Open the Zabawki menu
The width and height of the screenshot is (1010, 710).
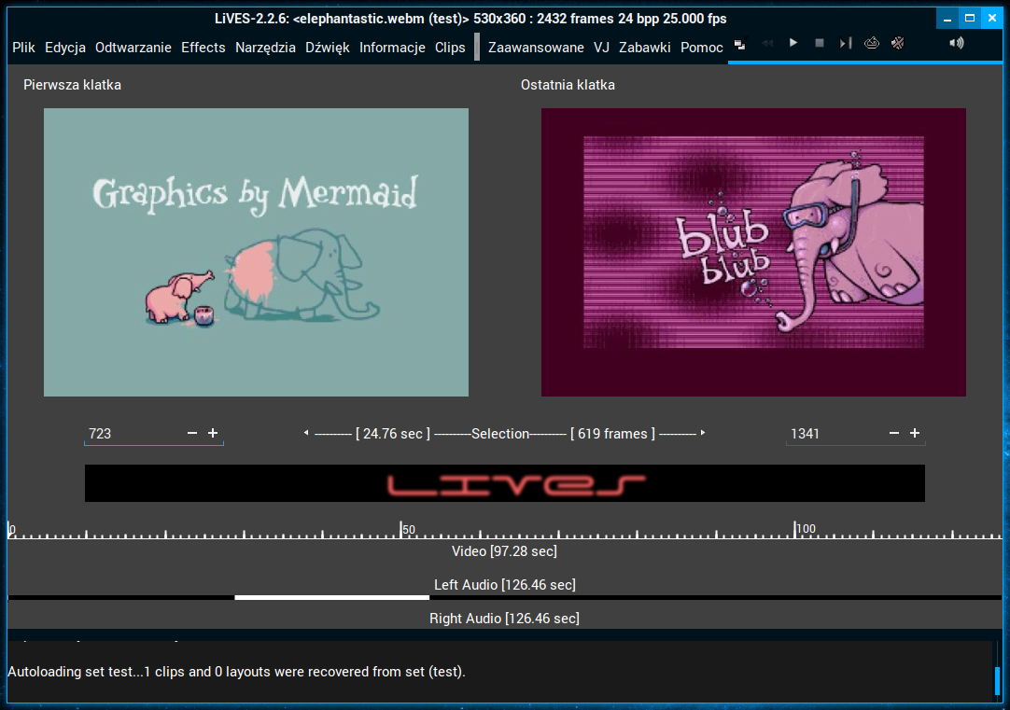click(x=645, y=48)
